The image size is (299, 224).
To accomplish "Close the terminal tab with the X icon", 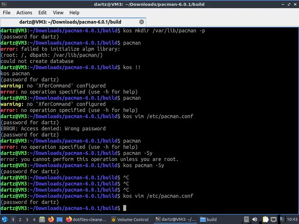I will (142, 22).
